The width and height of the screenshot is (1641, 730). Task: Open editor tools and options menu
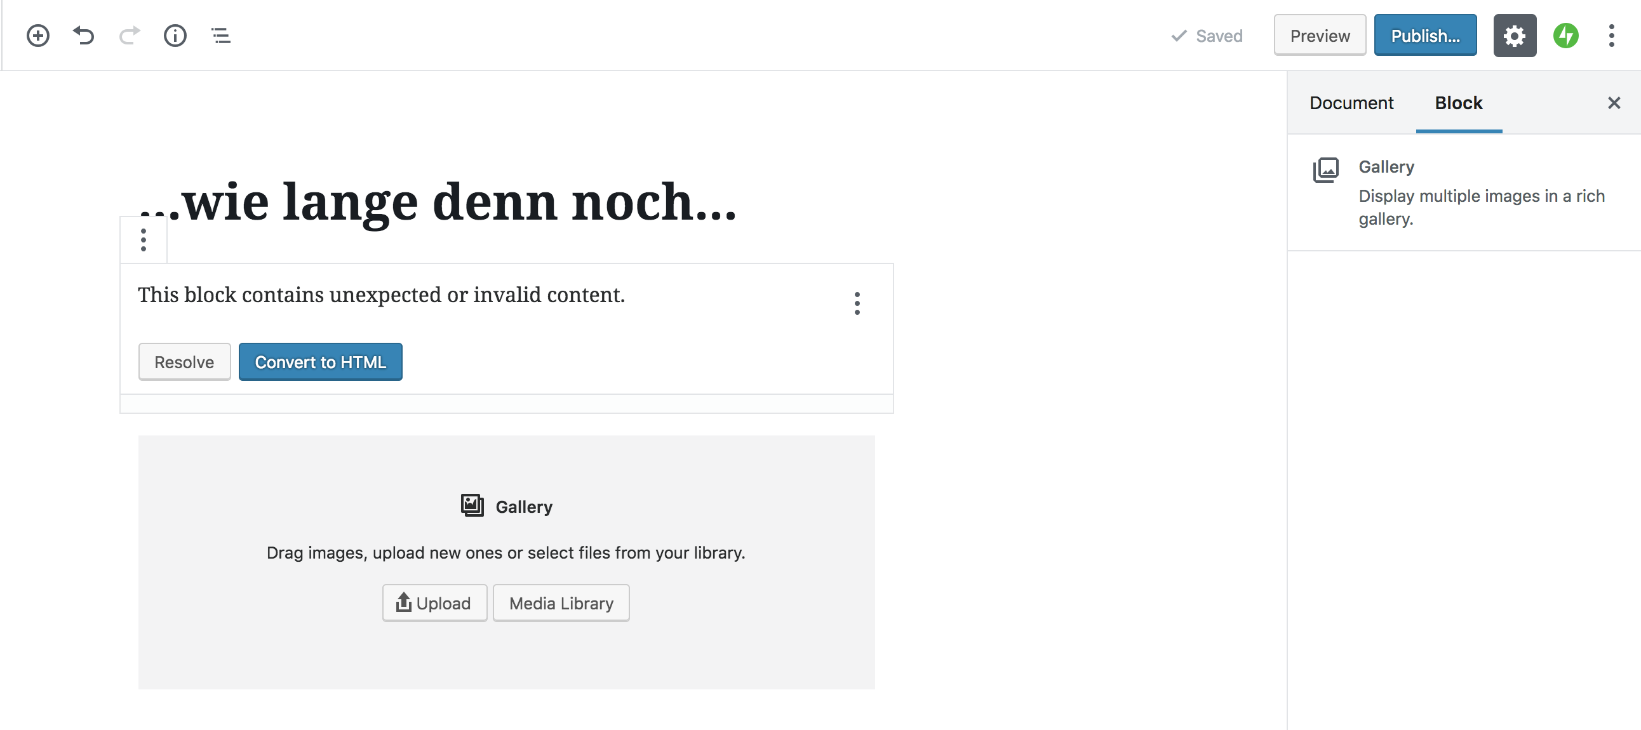click(x=1611, y=36)
